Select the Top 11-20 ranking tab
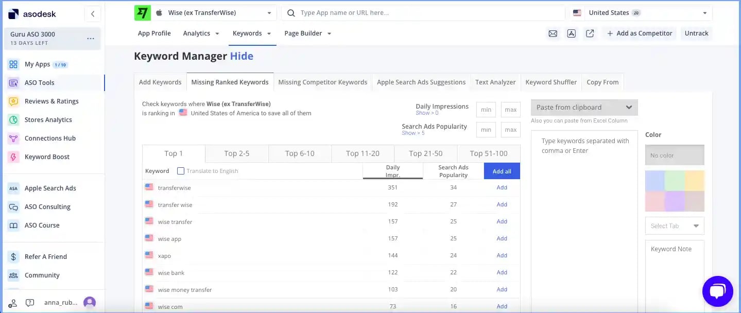The width and height of the screenshot is (741, 313). (363, 153)
